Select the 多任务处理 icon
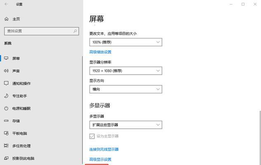261x165 pixels. pos(6,146)
